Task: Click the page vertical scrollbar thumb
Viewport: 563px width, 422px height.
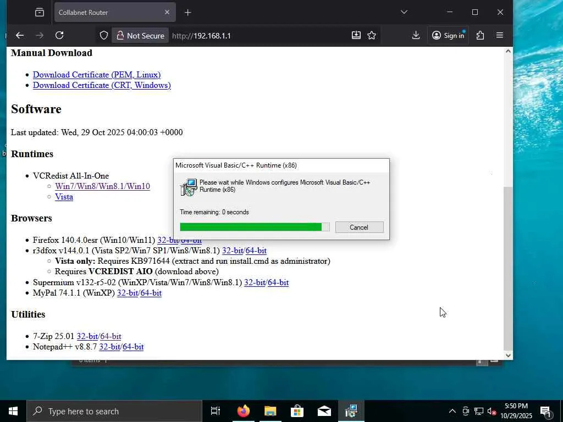Action: click(x=507, y=268)
